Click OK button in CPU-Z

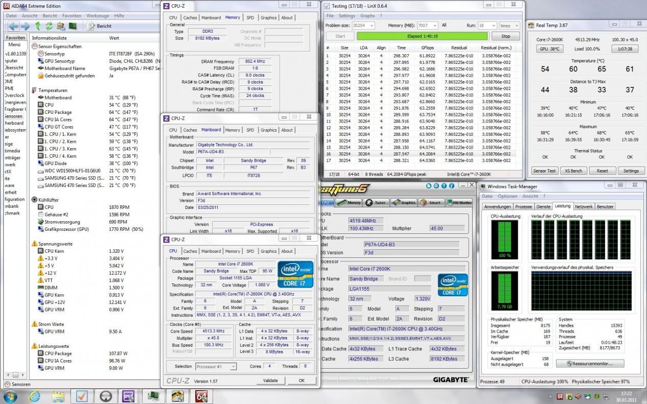click(x=302, y=380)
